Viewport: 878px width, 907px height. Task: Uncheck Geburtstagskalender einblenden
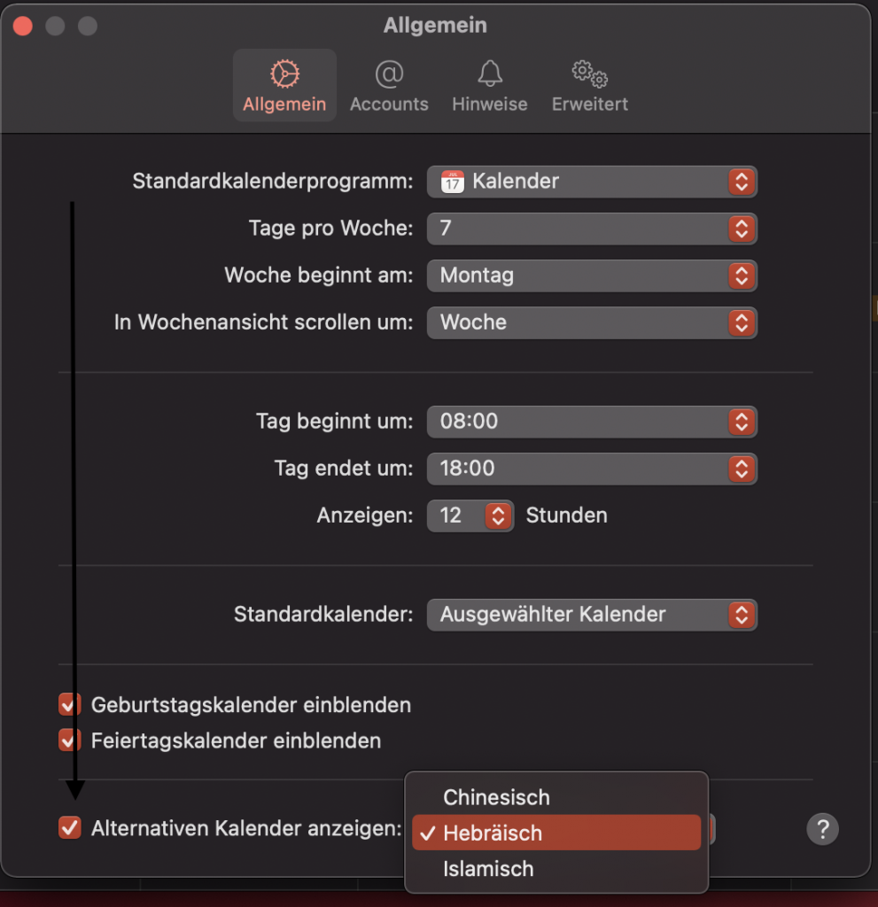[69, 704]
